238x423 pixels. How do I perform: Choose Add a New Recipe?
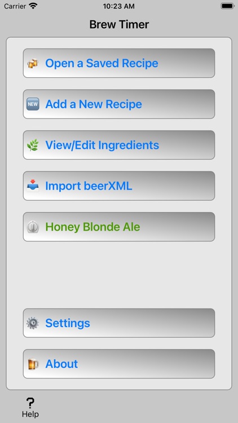pos(119,104)
